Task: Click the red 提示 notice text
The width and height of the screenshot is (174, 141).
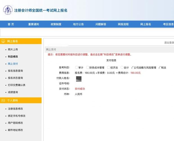Action: coord(90,54)
